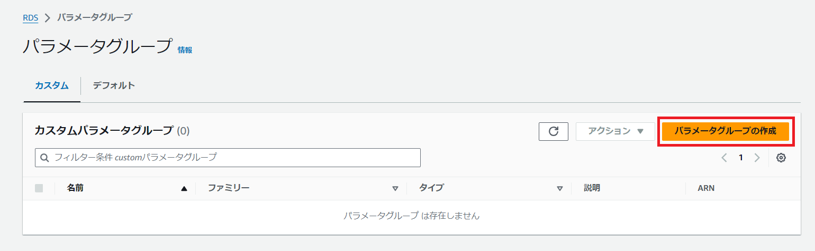Expand the アクション dropdown
This screenshot has height=251, width=815.
tap(615, 131)
